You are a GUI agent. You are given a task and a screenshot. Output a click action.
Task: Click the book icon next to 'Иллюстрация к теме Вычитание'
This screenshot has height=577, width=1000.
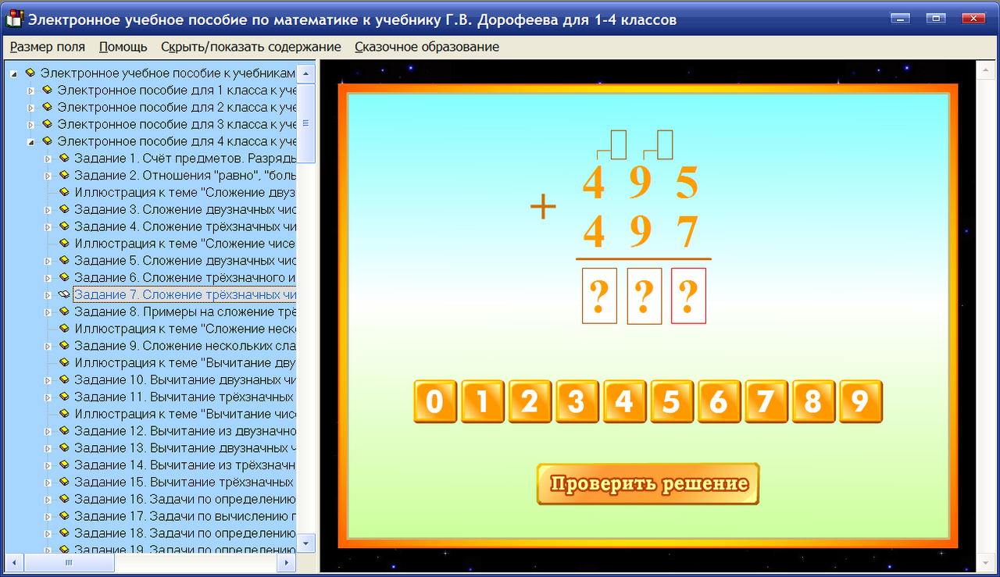[62, 362]
